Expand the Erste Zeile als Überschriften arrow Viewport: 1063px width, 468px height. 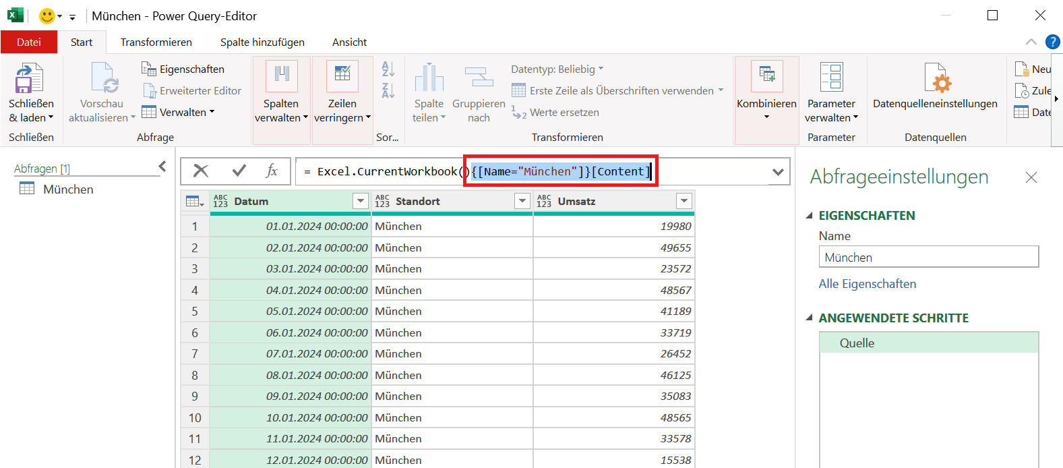(x=721, y=90)
